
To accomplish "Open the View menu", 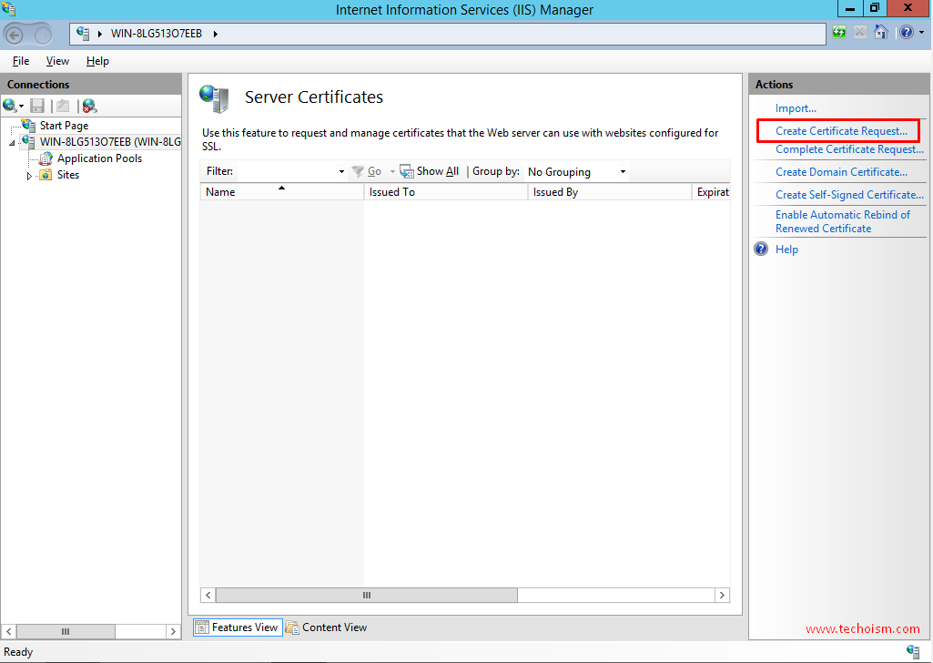I will (57, 61).
